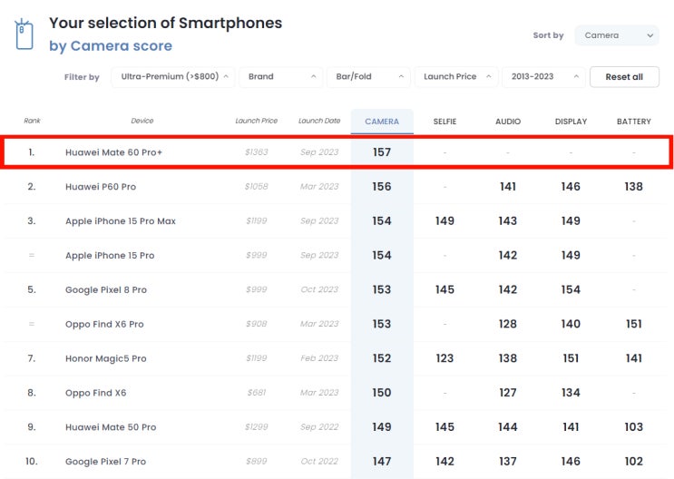Click battery score 102 for Google Pixel 7 Pro

633,462
